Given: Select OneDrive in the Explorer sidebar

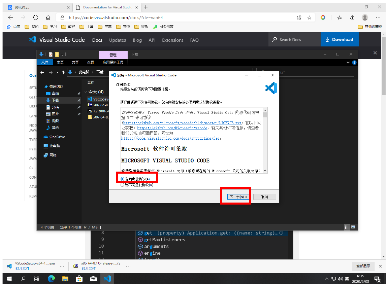Looking at the screenshot, I should click(x=57, y=137).
